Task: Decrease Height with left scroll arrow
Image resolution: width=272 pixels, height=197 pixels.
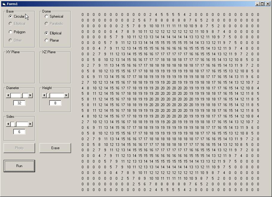Action: pos(44,95)
